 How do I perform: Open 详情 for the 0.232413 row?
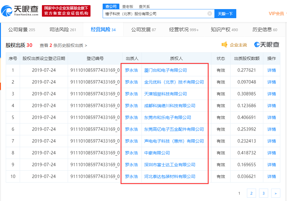(272, 141)
